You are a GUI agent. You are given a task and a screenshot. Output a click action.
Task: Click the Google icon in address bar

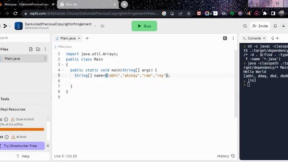(164, 13)
